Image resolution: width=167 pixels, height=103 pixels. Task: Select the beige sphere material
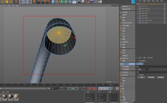(x=16, y=97)
